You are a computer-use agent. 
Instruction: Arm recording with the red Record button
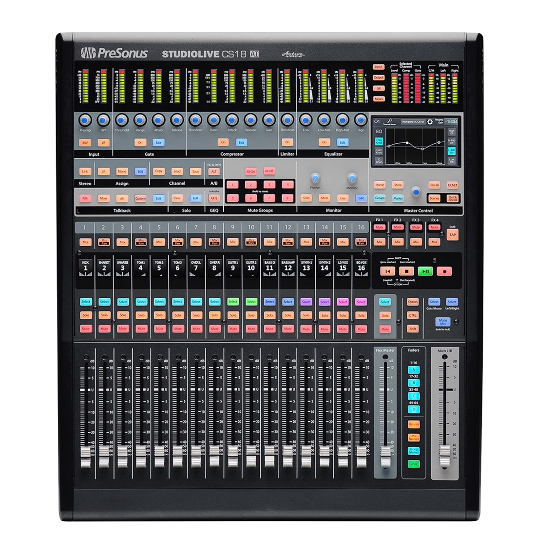point(444,271)
